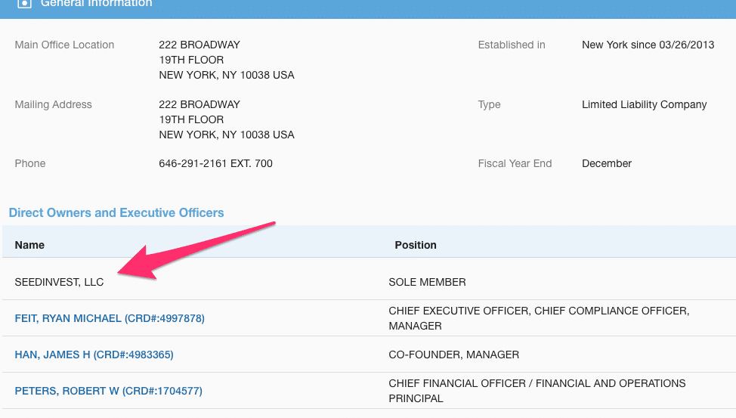Click the General Information section title

[x=96, y=3]
